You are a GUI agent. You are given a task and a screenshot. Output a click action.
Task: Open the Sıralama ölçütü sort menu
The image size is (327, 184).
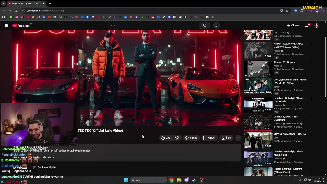(x=44, y=167)
